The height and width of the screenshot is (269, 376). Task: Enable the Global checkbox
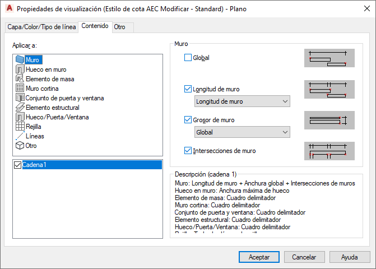(188, 58)
